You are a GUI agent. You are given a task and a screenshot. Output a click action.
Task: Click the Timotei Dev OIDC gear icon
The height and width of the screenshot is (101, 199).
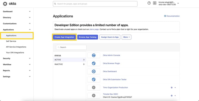click(94, 95)
